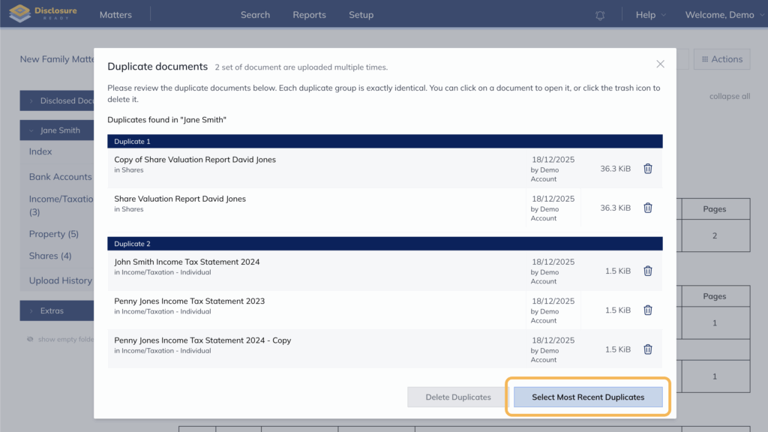Open the Reports menu
The width and height of the screenshot is (768, 432).
pos(309,15)
